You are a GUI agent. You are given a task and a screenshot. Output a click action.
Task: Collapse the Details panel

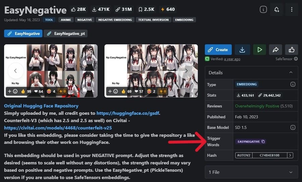291,72
